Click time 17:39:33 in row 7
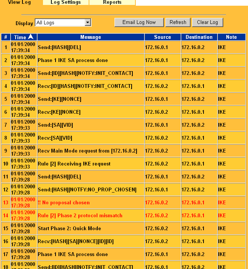The width and height of the screenshot is (248, 269). pyautogui.click(x=21, y=128)
